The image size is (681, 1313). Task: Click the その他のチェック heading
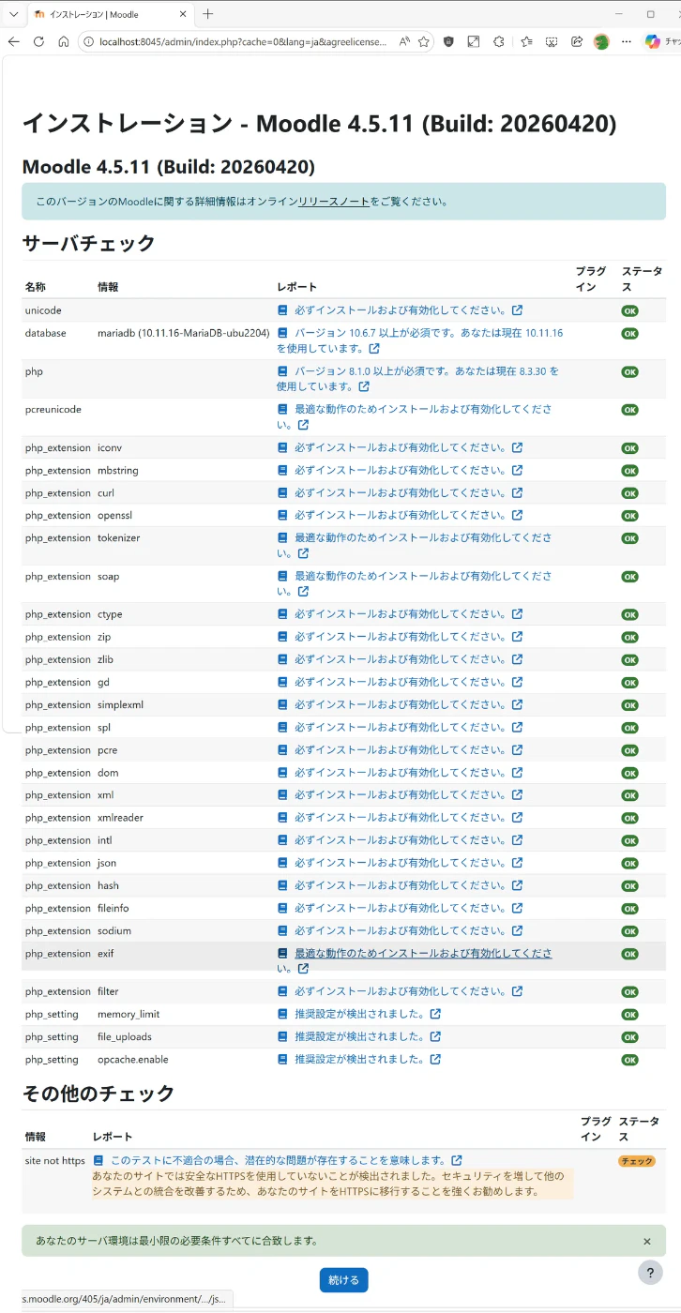click(x=98, y=1094)
